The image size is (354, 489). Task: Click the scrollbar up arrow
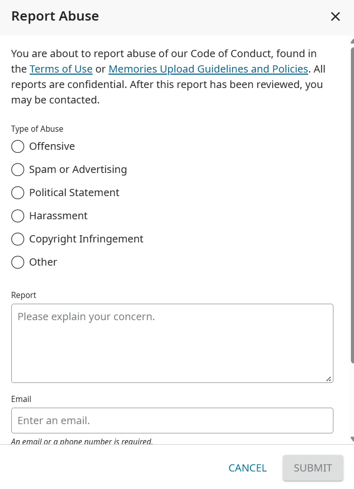click(x=352, y=41)
